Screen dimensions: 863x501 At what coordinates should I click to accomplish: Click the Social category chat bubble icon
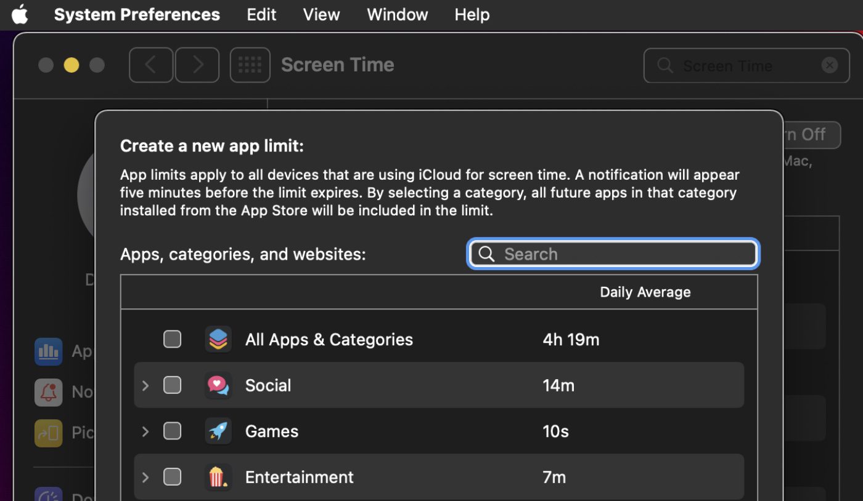[218, 385]
